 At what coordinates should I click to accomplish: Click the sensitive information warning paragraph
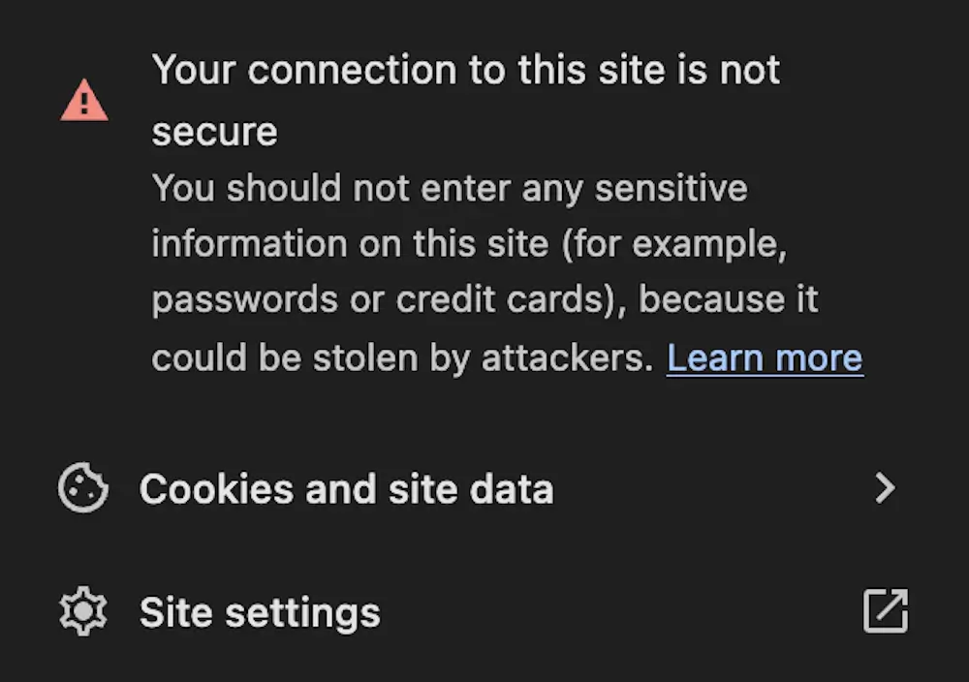[508, 273]
